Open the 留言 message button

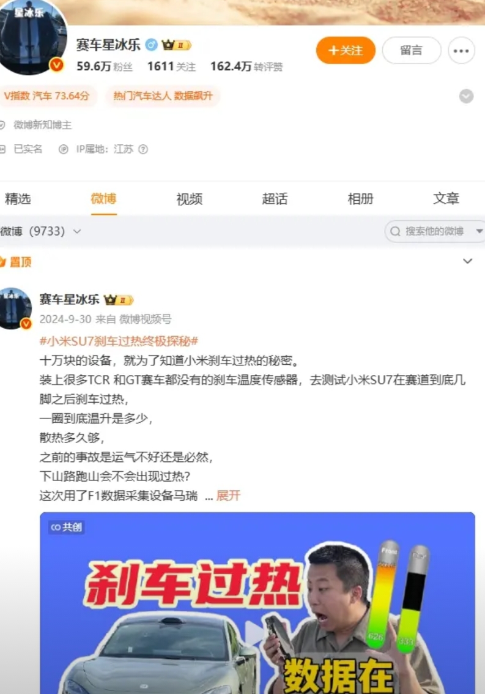(x=411, y=50)
